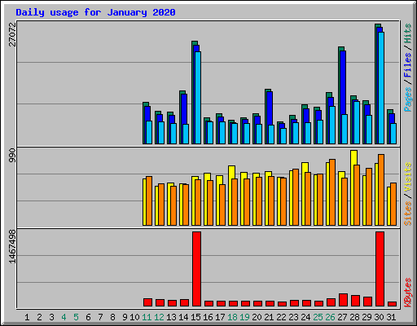Viewport: 417px width, 326px height.
Task: Click day label 22 on the x-axis
Action: click(281, 317)
